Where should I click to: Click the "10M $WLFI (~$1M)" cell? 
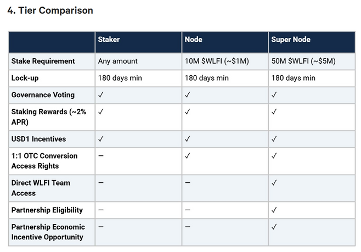217,61
